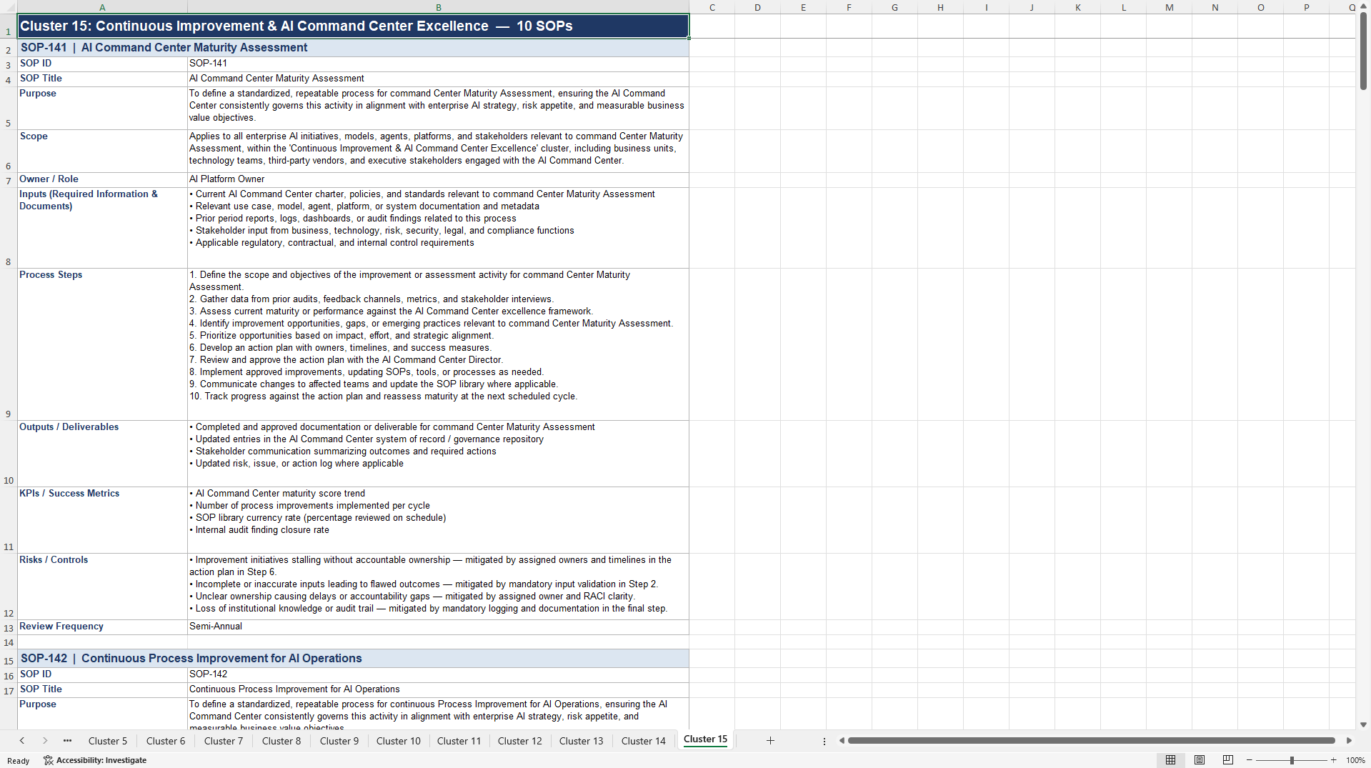The height and width of the screenshot is (768, 1371).
Task: Select row 9 header
Action: tap(9, 344)
